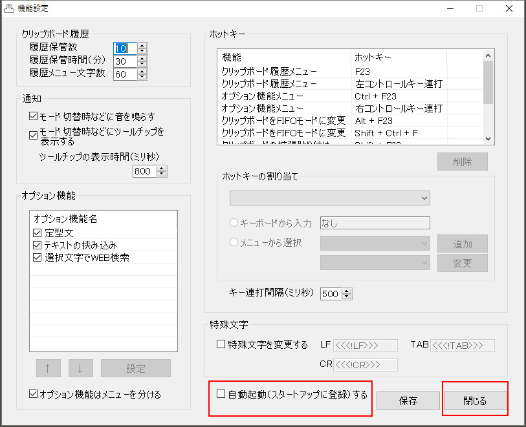Click the up arrow to reorder option features

tap(48, 368)
